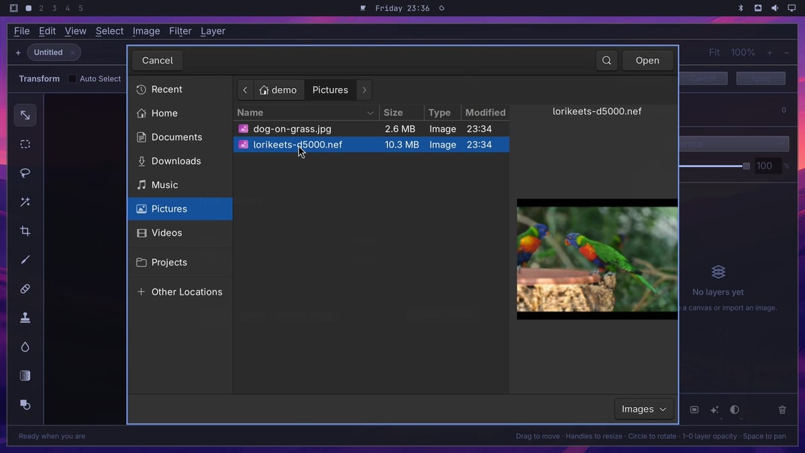Select the healing bandage tool
Screen dimensions: 805x453
click(25, 289)
